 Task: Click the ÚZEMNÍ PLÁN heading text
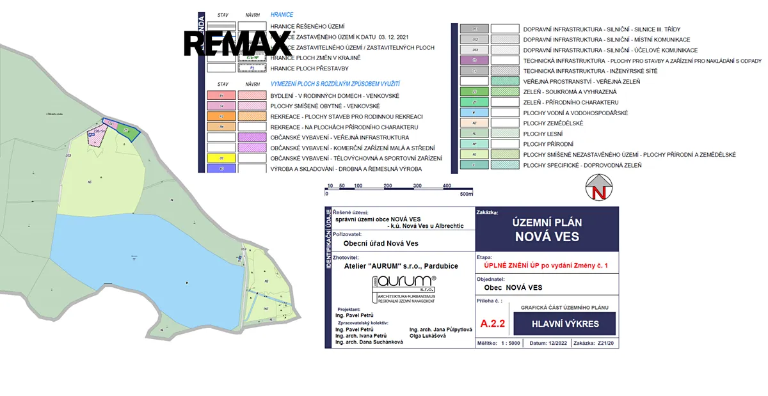(547, 223)
